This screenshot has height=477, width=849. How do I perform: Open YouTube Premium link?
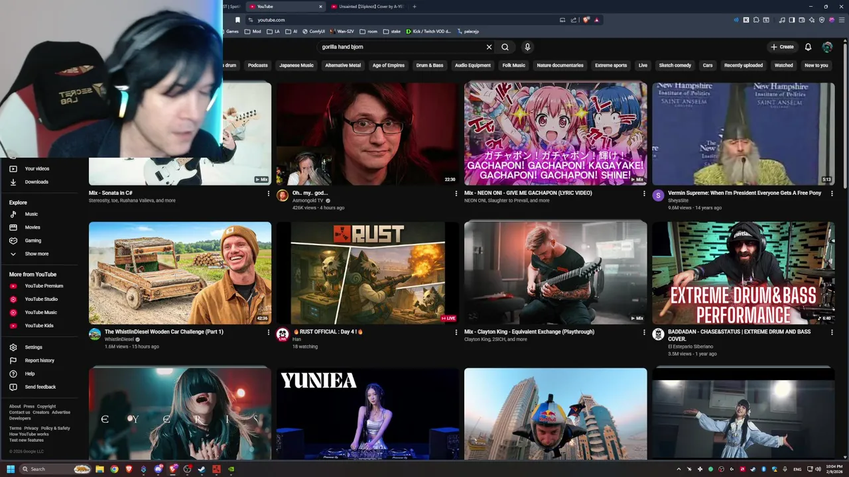click(44, 286)
